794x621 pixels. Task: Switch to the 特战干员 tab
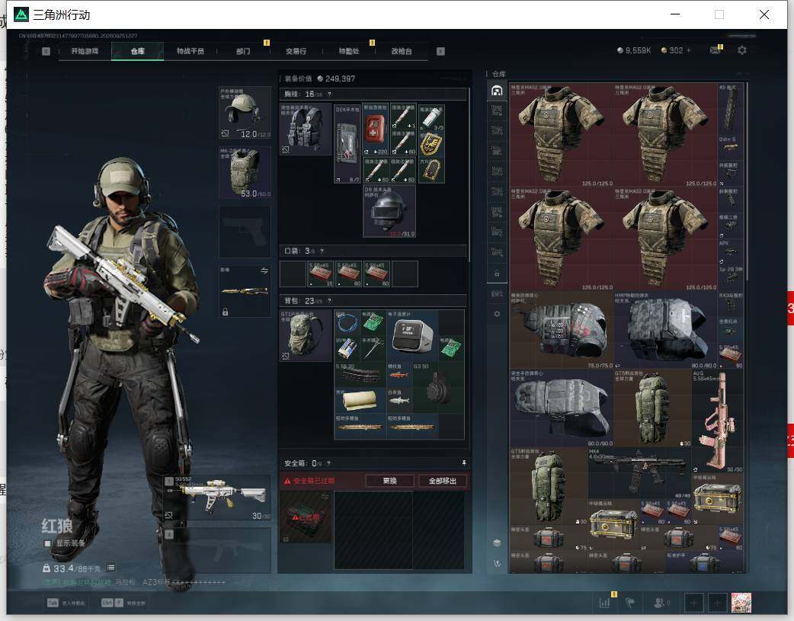(x=190, y=51)
